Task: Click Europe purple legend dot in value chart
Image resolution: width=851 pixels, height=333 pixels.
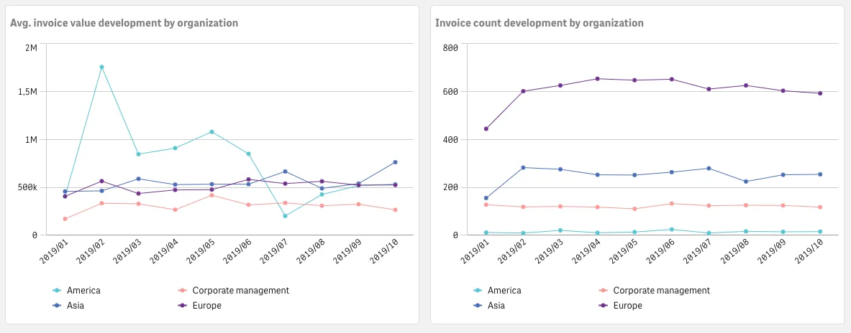Action: tap(183, 306)
